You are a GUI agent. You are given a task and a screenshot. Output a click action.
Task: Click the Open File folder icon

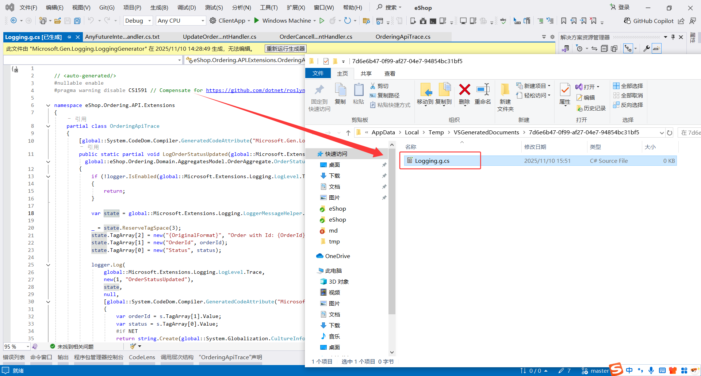57,21
